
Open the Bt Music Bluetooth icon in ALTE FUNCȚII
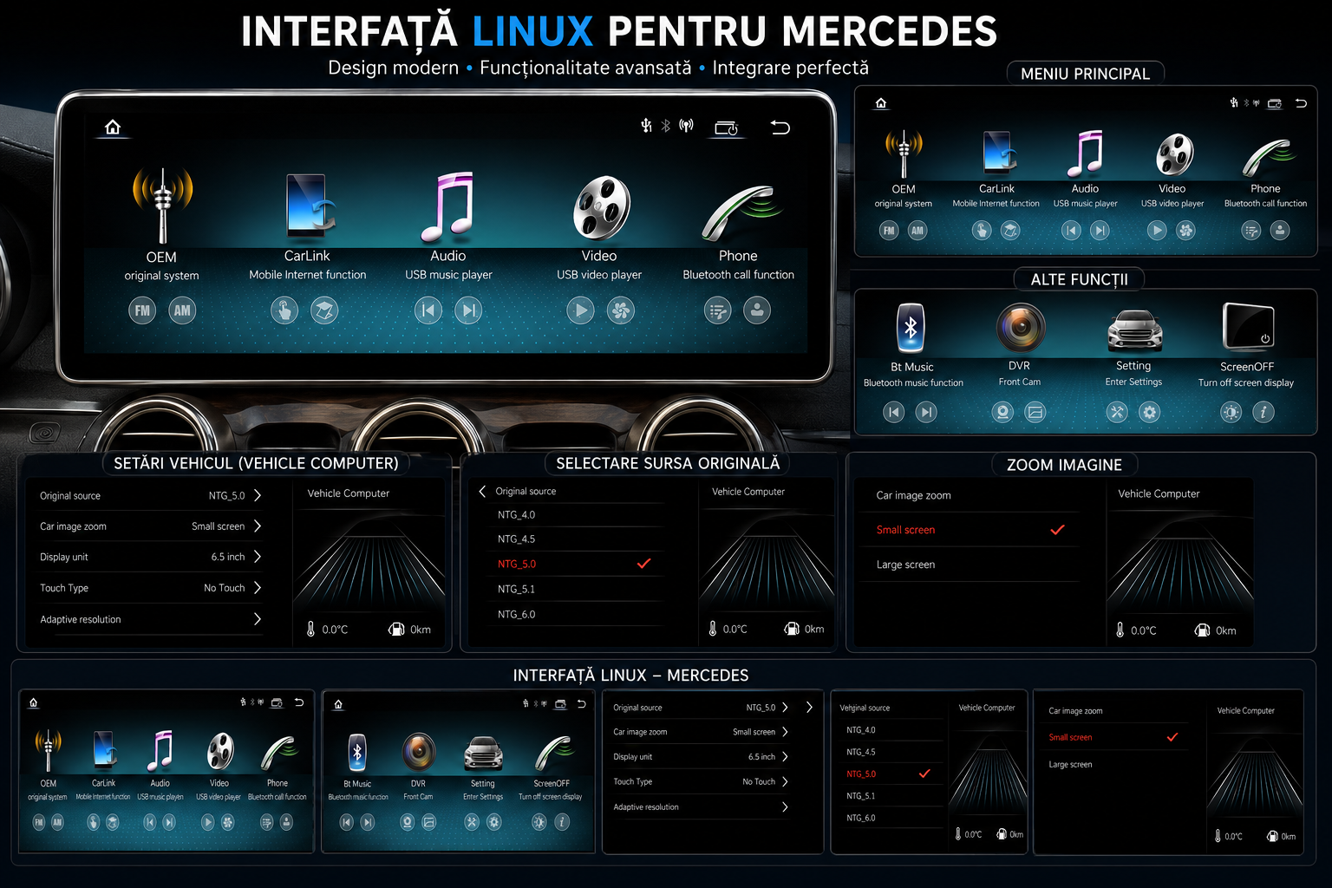[x=911, y=328]
